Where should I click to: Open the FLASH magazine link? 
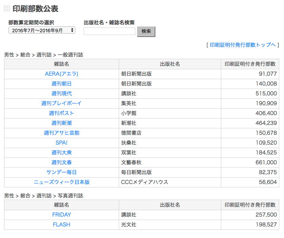point(61,224)
